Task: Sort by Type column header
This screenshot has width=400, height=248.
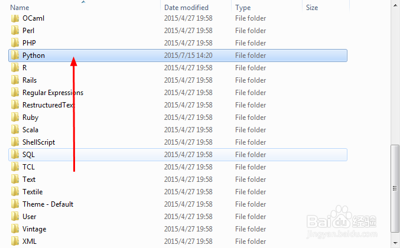Action: tap(267, 8)
